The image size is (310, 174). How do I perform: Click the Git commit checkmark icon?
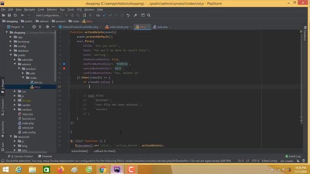(110, 15)
